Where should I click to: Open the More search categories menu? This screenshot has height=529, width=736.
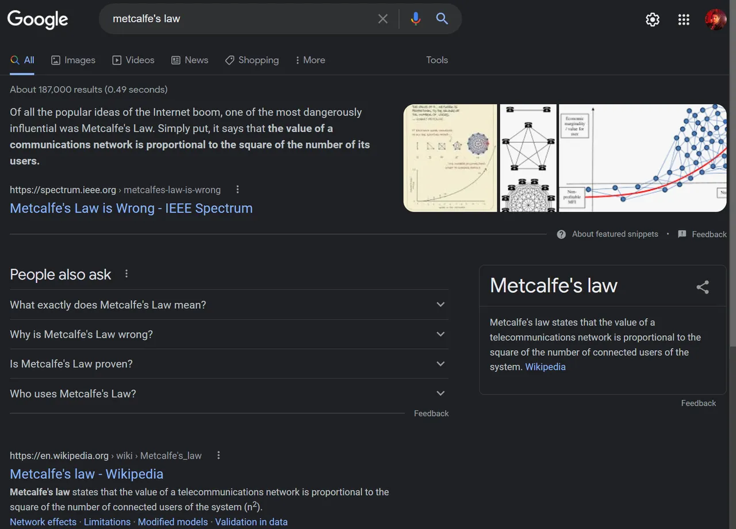click(310, 60)
